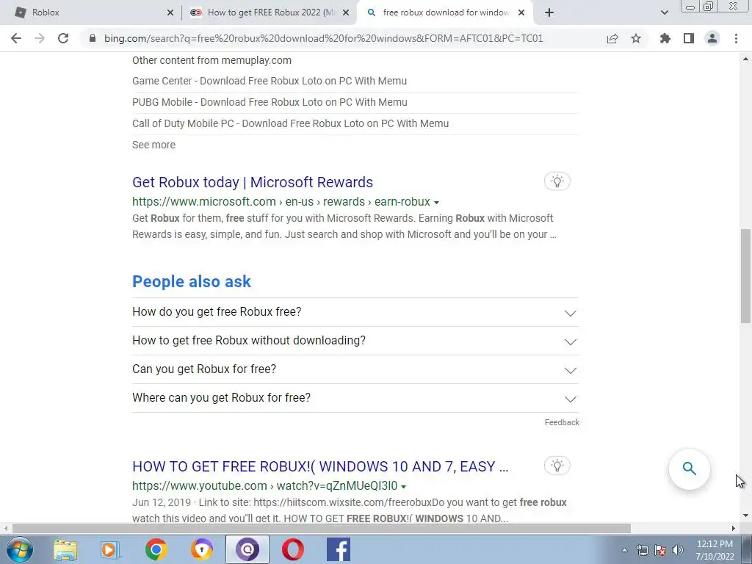Open Game Center Free Robux Loto link
Image resolution: width=752 pixels, height=564 pixels.
click(270, 81)
